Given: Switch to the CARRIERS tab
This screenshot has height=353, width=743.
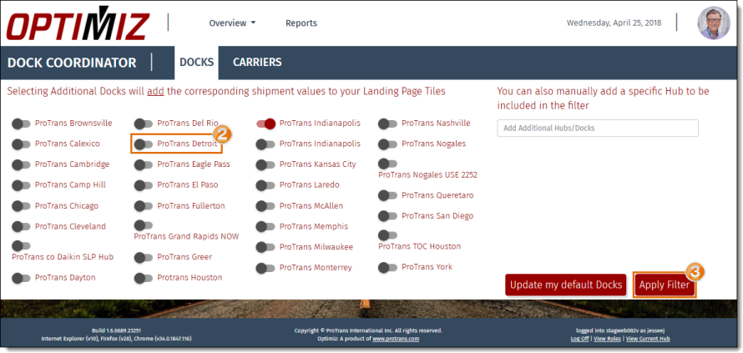Looking at the screenshot, I should [257, 62].
